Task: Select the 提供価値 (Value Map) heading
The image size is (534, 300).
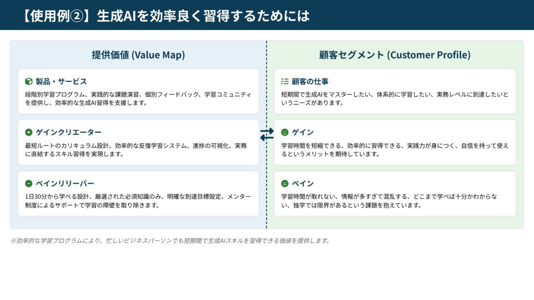Action: [138, 55]
